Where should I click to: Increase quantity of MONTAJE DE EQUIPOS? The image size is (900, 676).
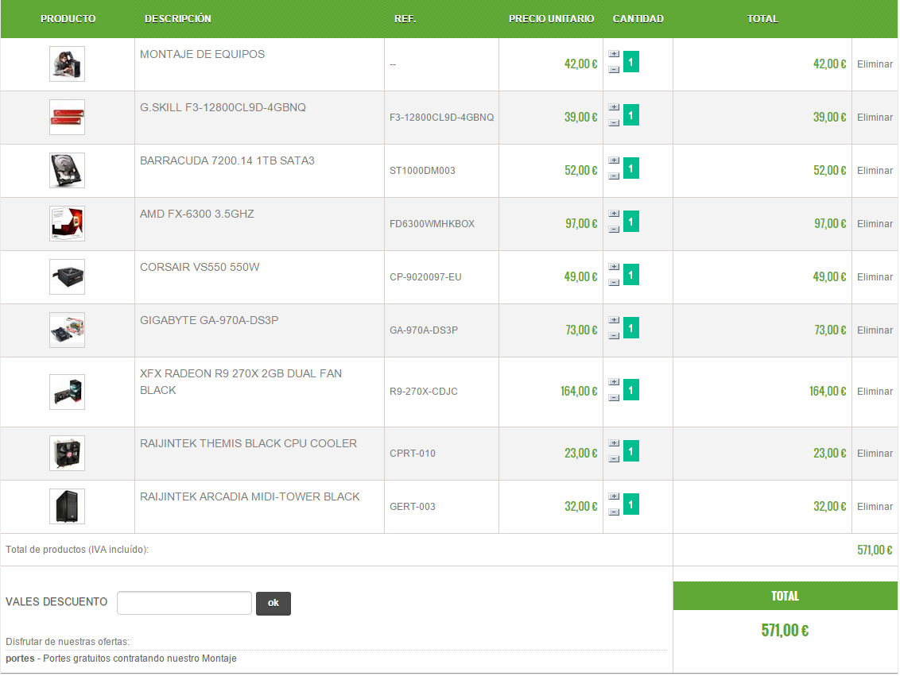pos(614,54)
